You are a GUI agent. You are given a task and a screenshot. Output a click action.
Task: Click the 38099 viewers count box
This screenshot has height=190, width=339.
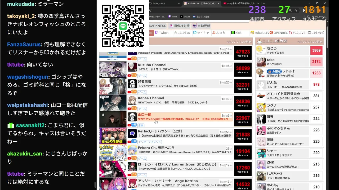pyautogui.click(x=243, y=70)
